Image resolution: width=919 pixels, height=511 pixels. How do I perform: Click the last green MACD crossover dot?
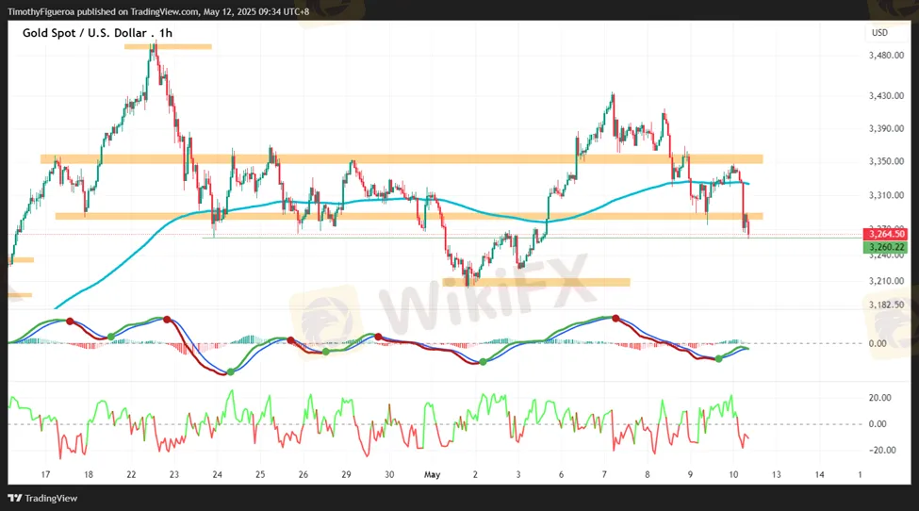[718, 358]
